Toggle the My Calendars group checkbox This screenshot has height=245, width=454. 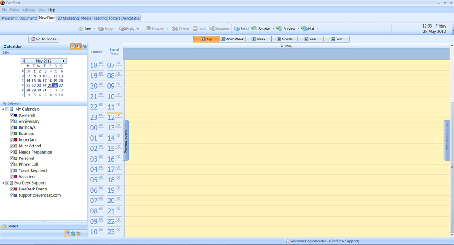(x=7, y=109)
